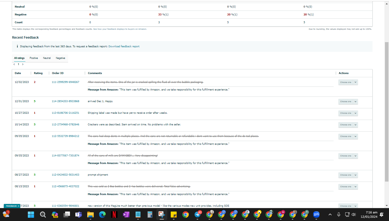Click the Rating column header
The width and height of the screenshot is (389, 221).
click(x=38, y=73)
